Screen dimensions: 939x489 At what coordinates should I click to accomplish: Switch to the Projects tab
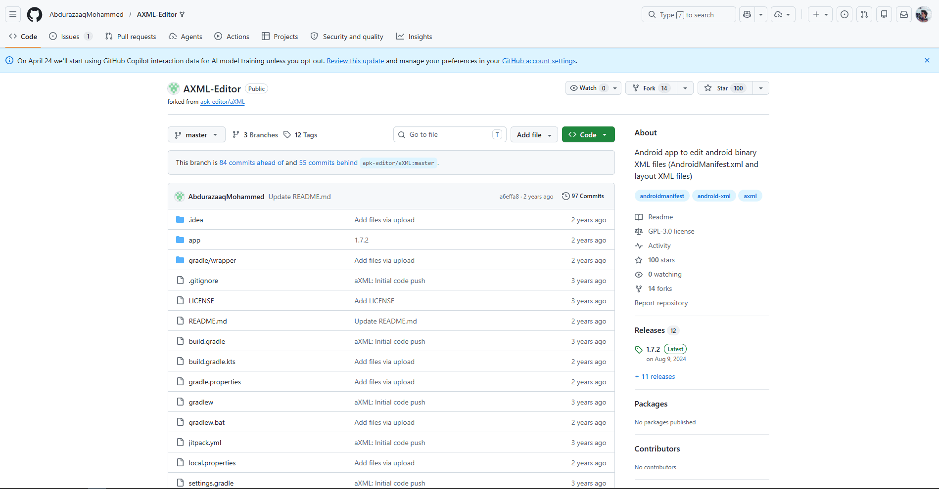point(280,37)
